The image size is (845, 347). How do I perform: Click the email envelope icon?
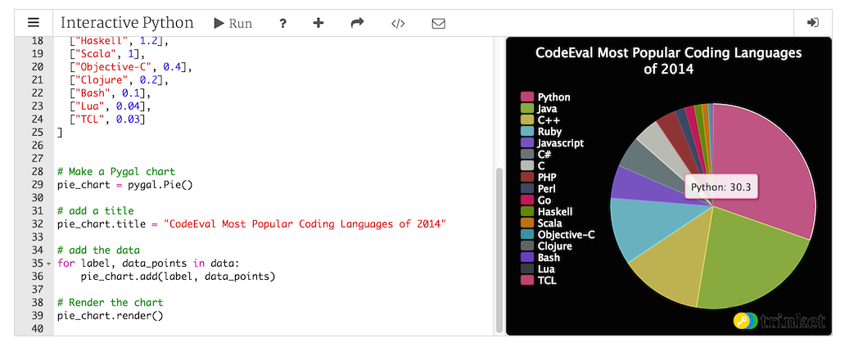[x=438, y=23]
